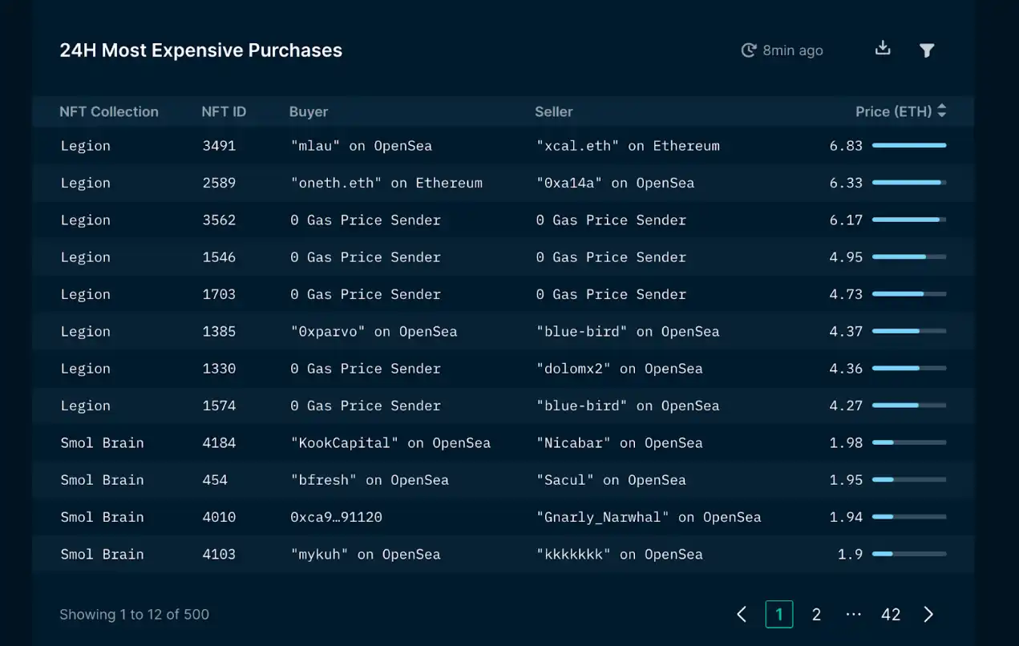The width and height of the screenshot is (1019, 646).
Task: Click buyer "mykuh" on OpenSea
Action: point(366,554)
